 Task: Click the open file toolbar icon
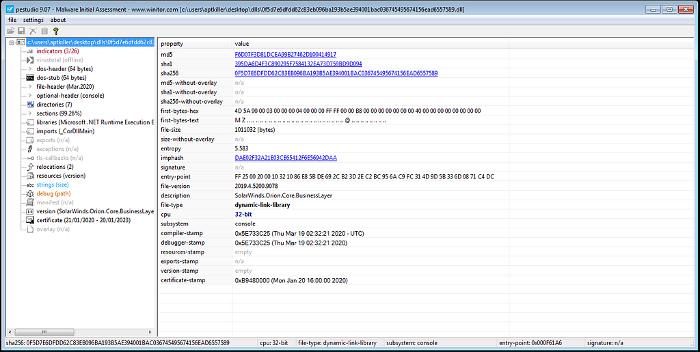[10, 31]
